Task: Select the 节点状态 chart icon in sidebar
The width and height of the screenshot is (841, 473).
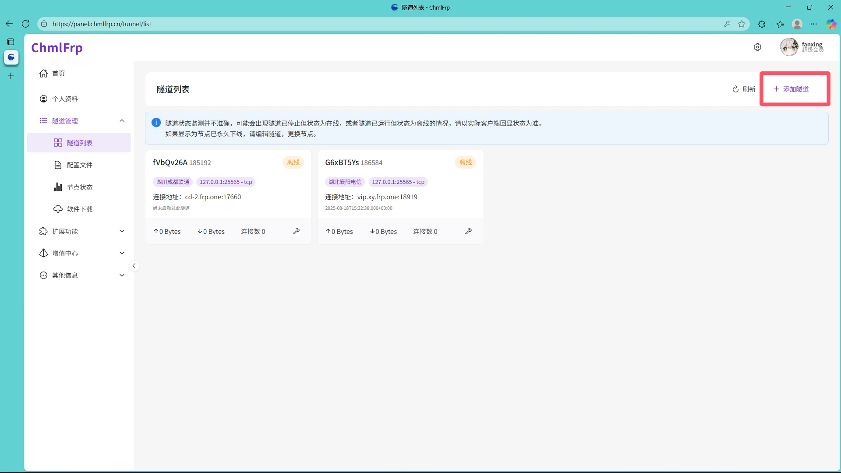Action: point(58,187)
